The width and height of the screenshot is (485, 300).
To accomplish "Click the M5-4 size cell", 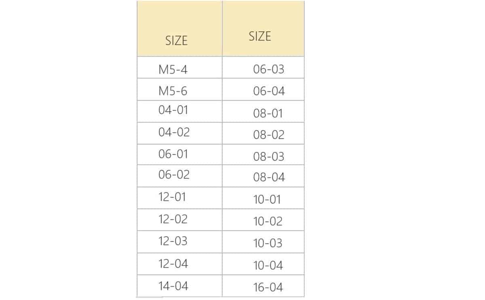I will 173,70.
